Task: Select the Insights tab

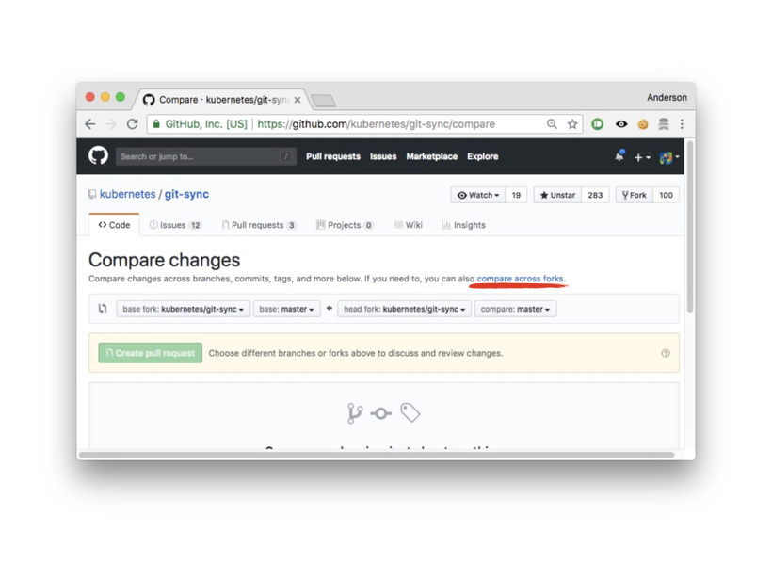Action: pos(464,225)
